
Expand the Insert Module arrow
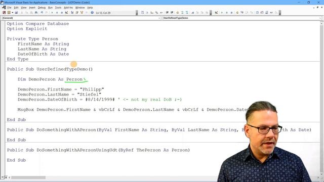[12, 13]
